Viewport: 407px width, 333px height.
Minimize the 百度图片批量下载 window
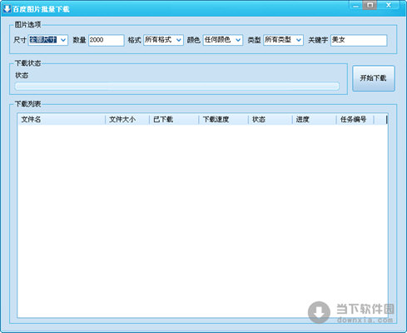pyautogui.click(x=356, y=5)
